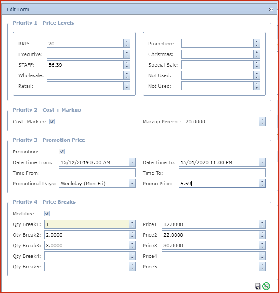Click the Qty Break4 field

coord(87,256)
